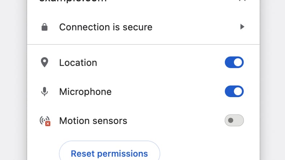Click the white knob on the Location switch
Viewport: 285px width, 160px height.
click(x=238, y=62)
